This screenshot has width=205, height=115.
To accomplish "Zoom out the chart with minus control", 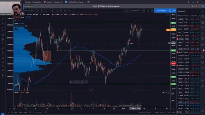I will (82, 105).
